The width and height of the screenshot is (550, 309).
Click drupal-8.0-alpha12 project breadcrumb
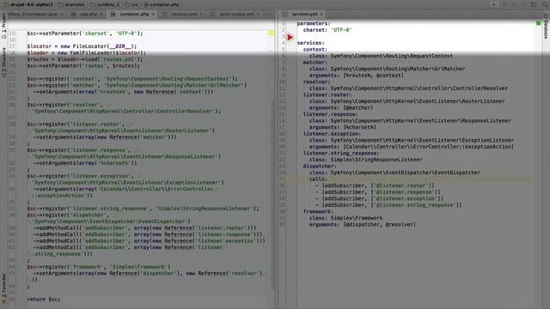[x=28, y=4]
